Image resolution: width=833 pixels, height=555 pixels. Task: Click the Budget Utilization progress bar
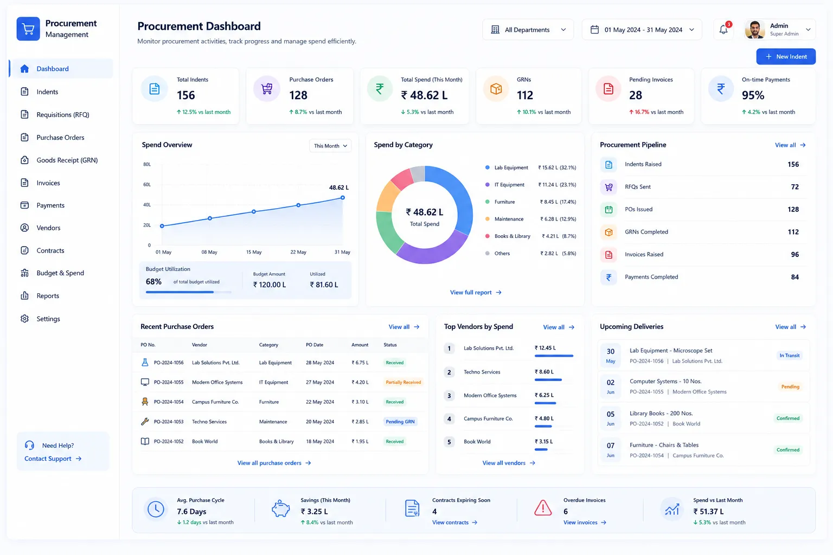(188, 292)
